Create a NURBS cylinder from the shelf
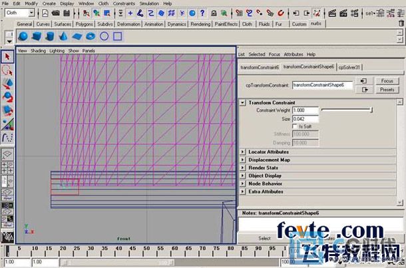The height and width of the screenshot is (268, 406). coord(49,36)
